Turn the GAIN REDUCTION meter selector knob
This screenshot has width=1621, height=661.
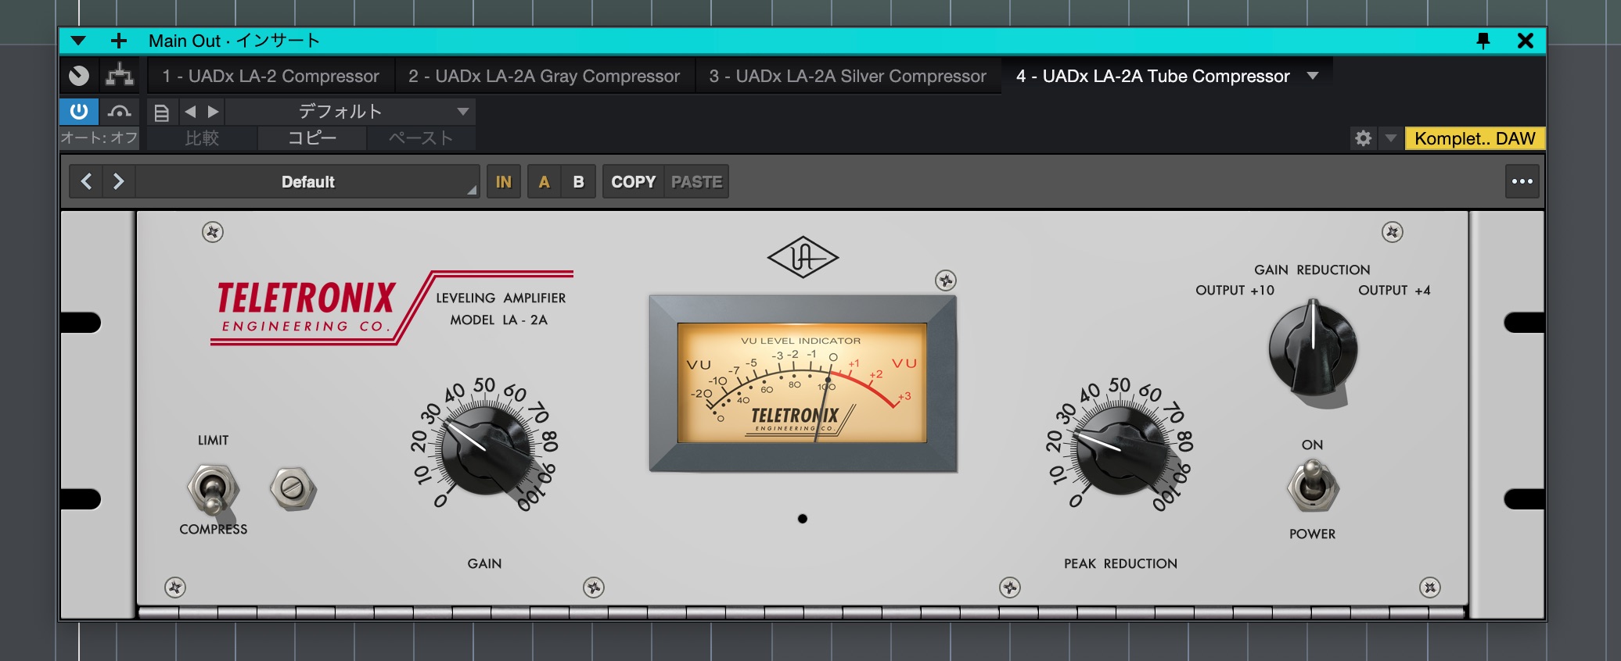pos(1313,348)
